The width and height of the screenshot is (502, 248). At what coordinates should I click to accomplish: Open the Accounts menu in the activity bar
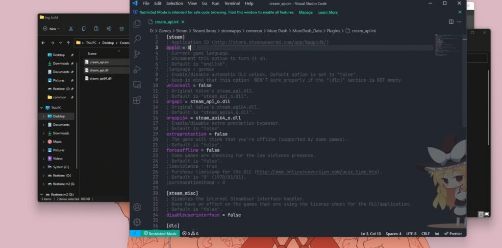pyautogui.click(x=137, y=207)
